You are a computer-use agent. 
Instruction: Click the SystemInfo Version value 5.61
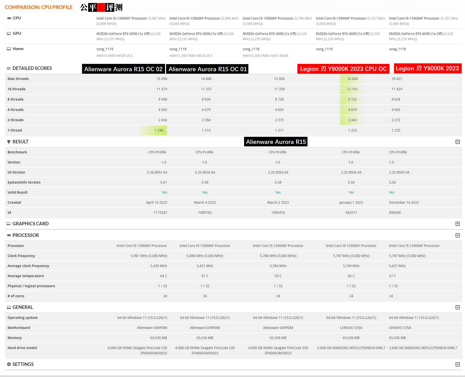coord(164,182)
